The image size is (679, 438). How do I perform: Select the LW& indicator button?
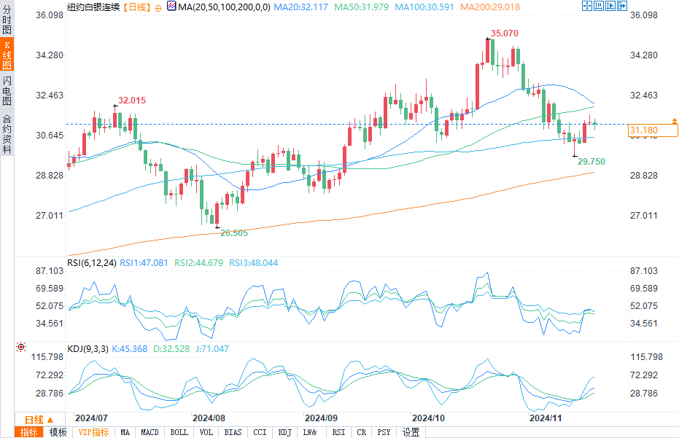click(x=310, y=432)
